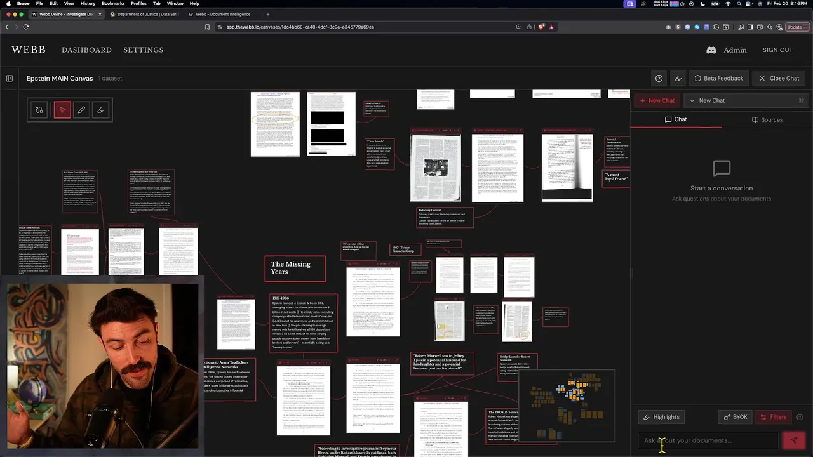The image size is (813, 457).
Task: Send message with the red paper-plane button
Action: click(x=793, y=440)
